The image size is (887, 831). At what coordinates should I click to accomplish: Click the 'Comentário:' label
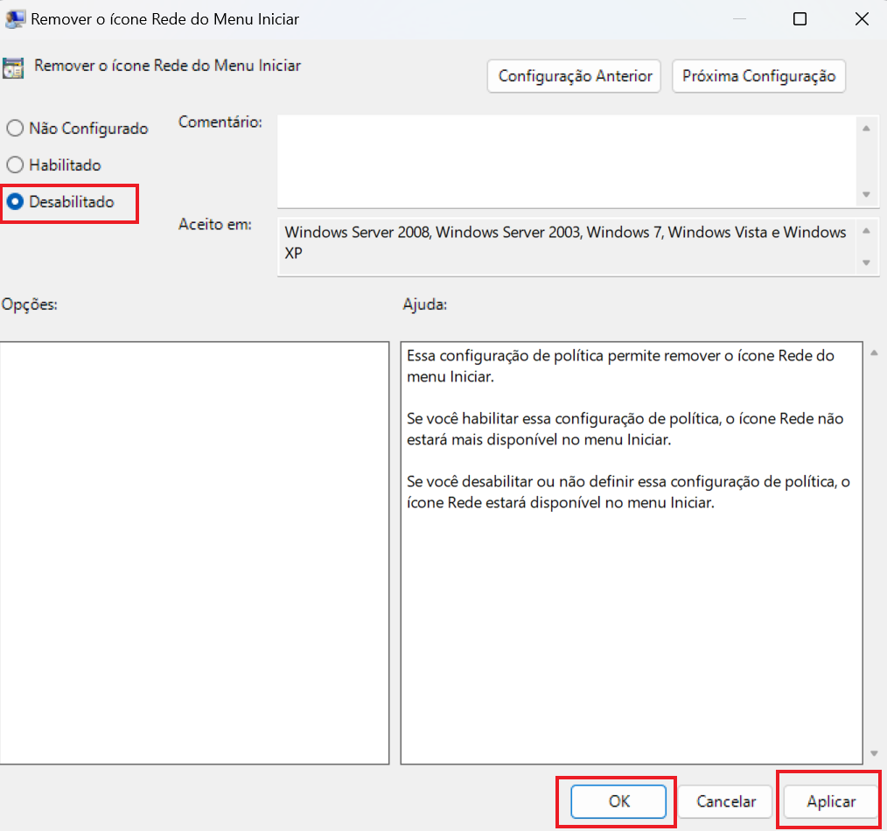tap(220, 122)
